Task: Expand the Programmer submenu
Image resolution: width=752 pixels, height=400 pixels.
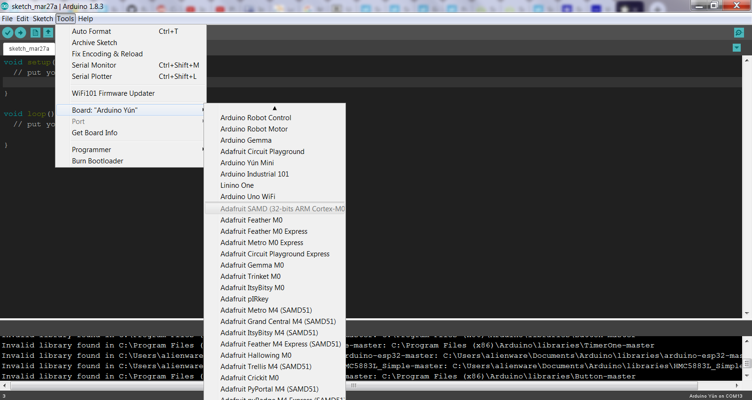Action: click(131, 150)
